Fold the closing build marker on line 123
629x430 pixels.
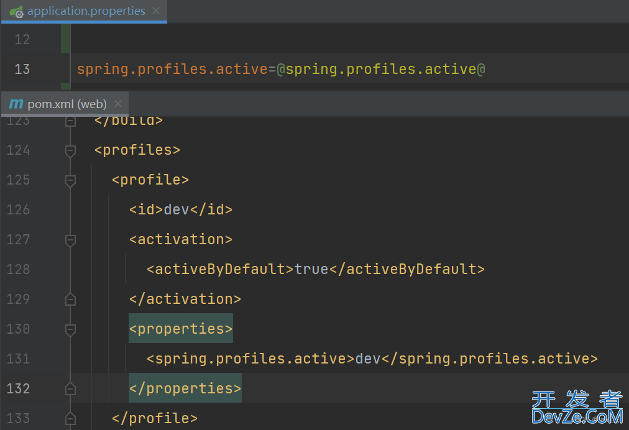tap(71, 121)
